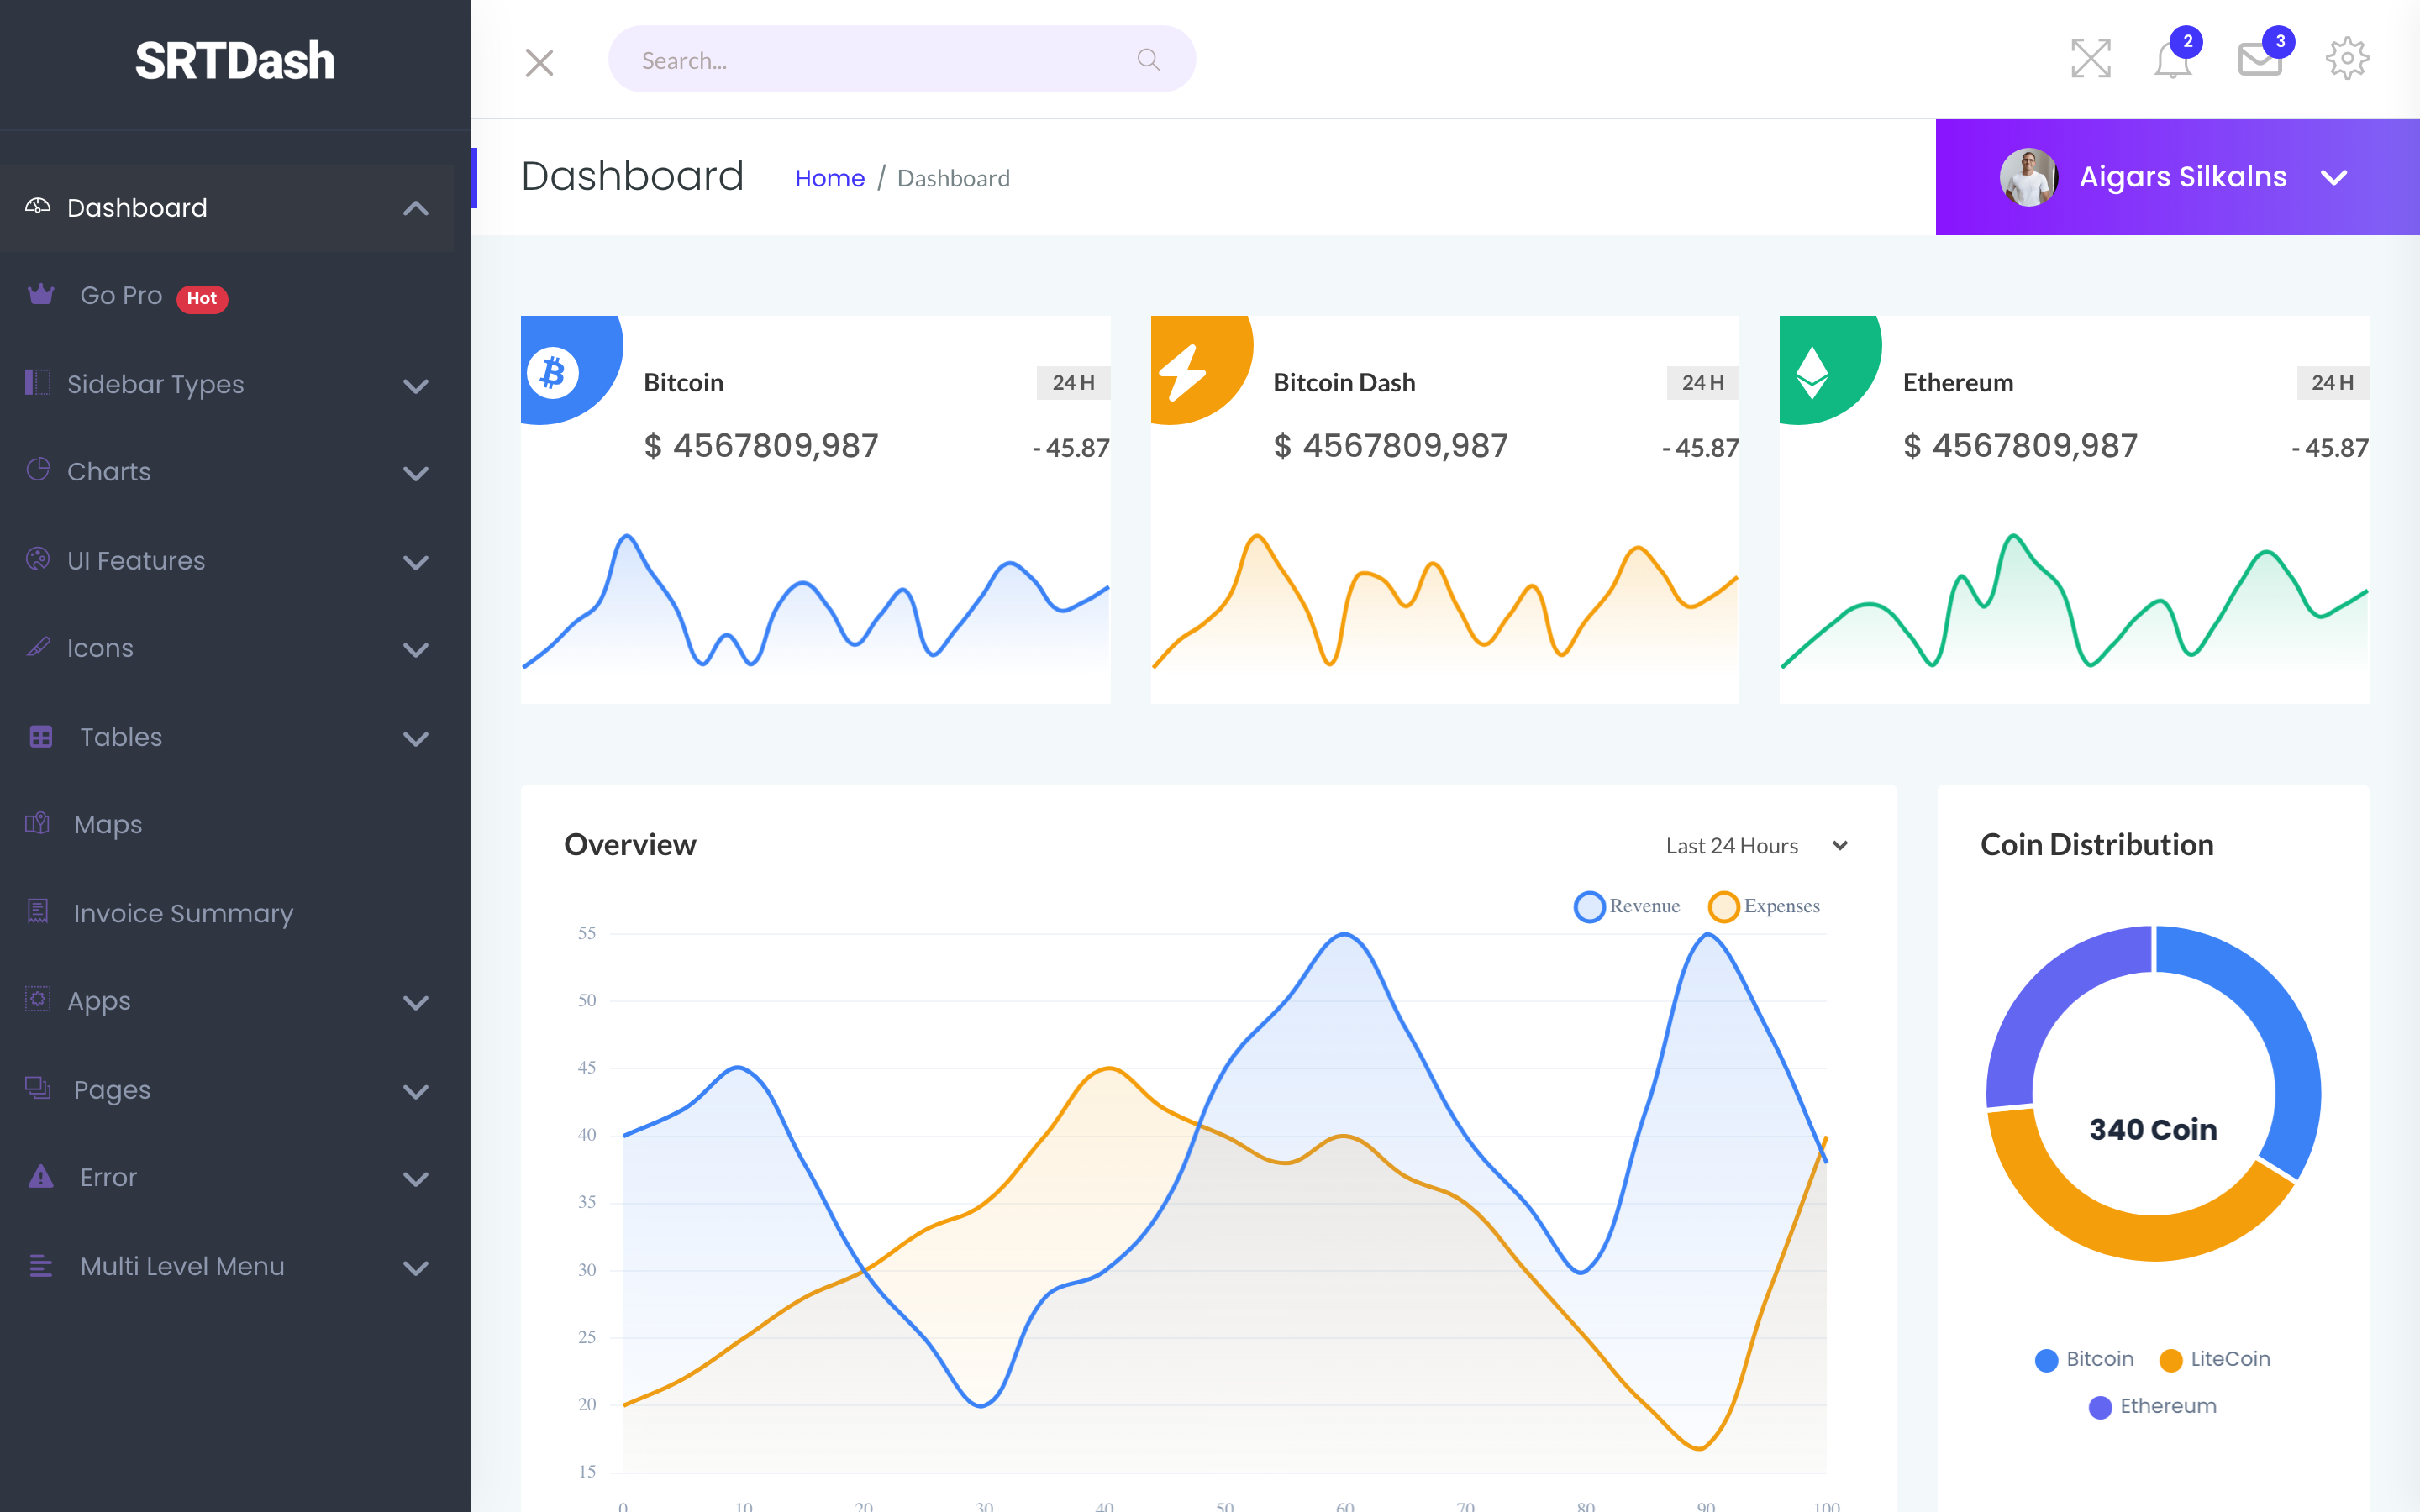The height and width of the screenshot is (1512, 2420).
Task: Click the Dashboard speedometer sidebar icon
Action: click(x=38, y=206)
